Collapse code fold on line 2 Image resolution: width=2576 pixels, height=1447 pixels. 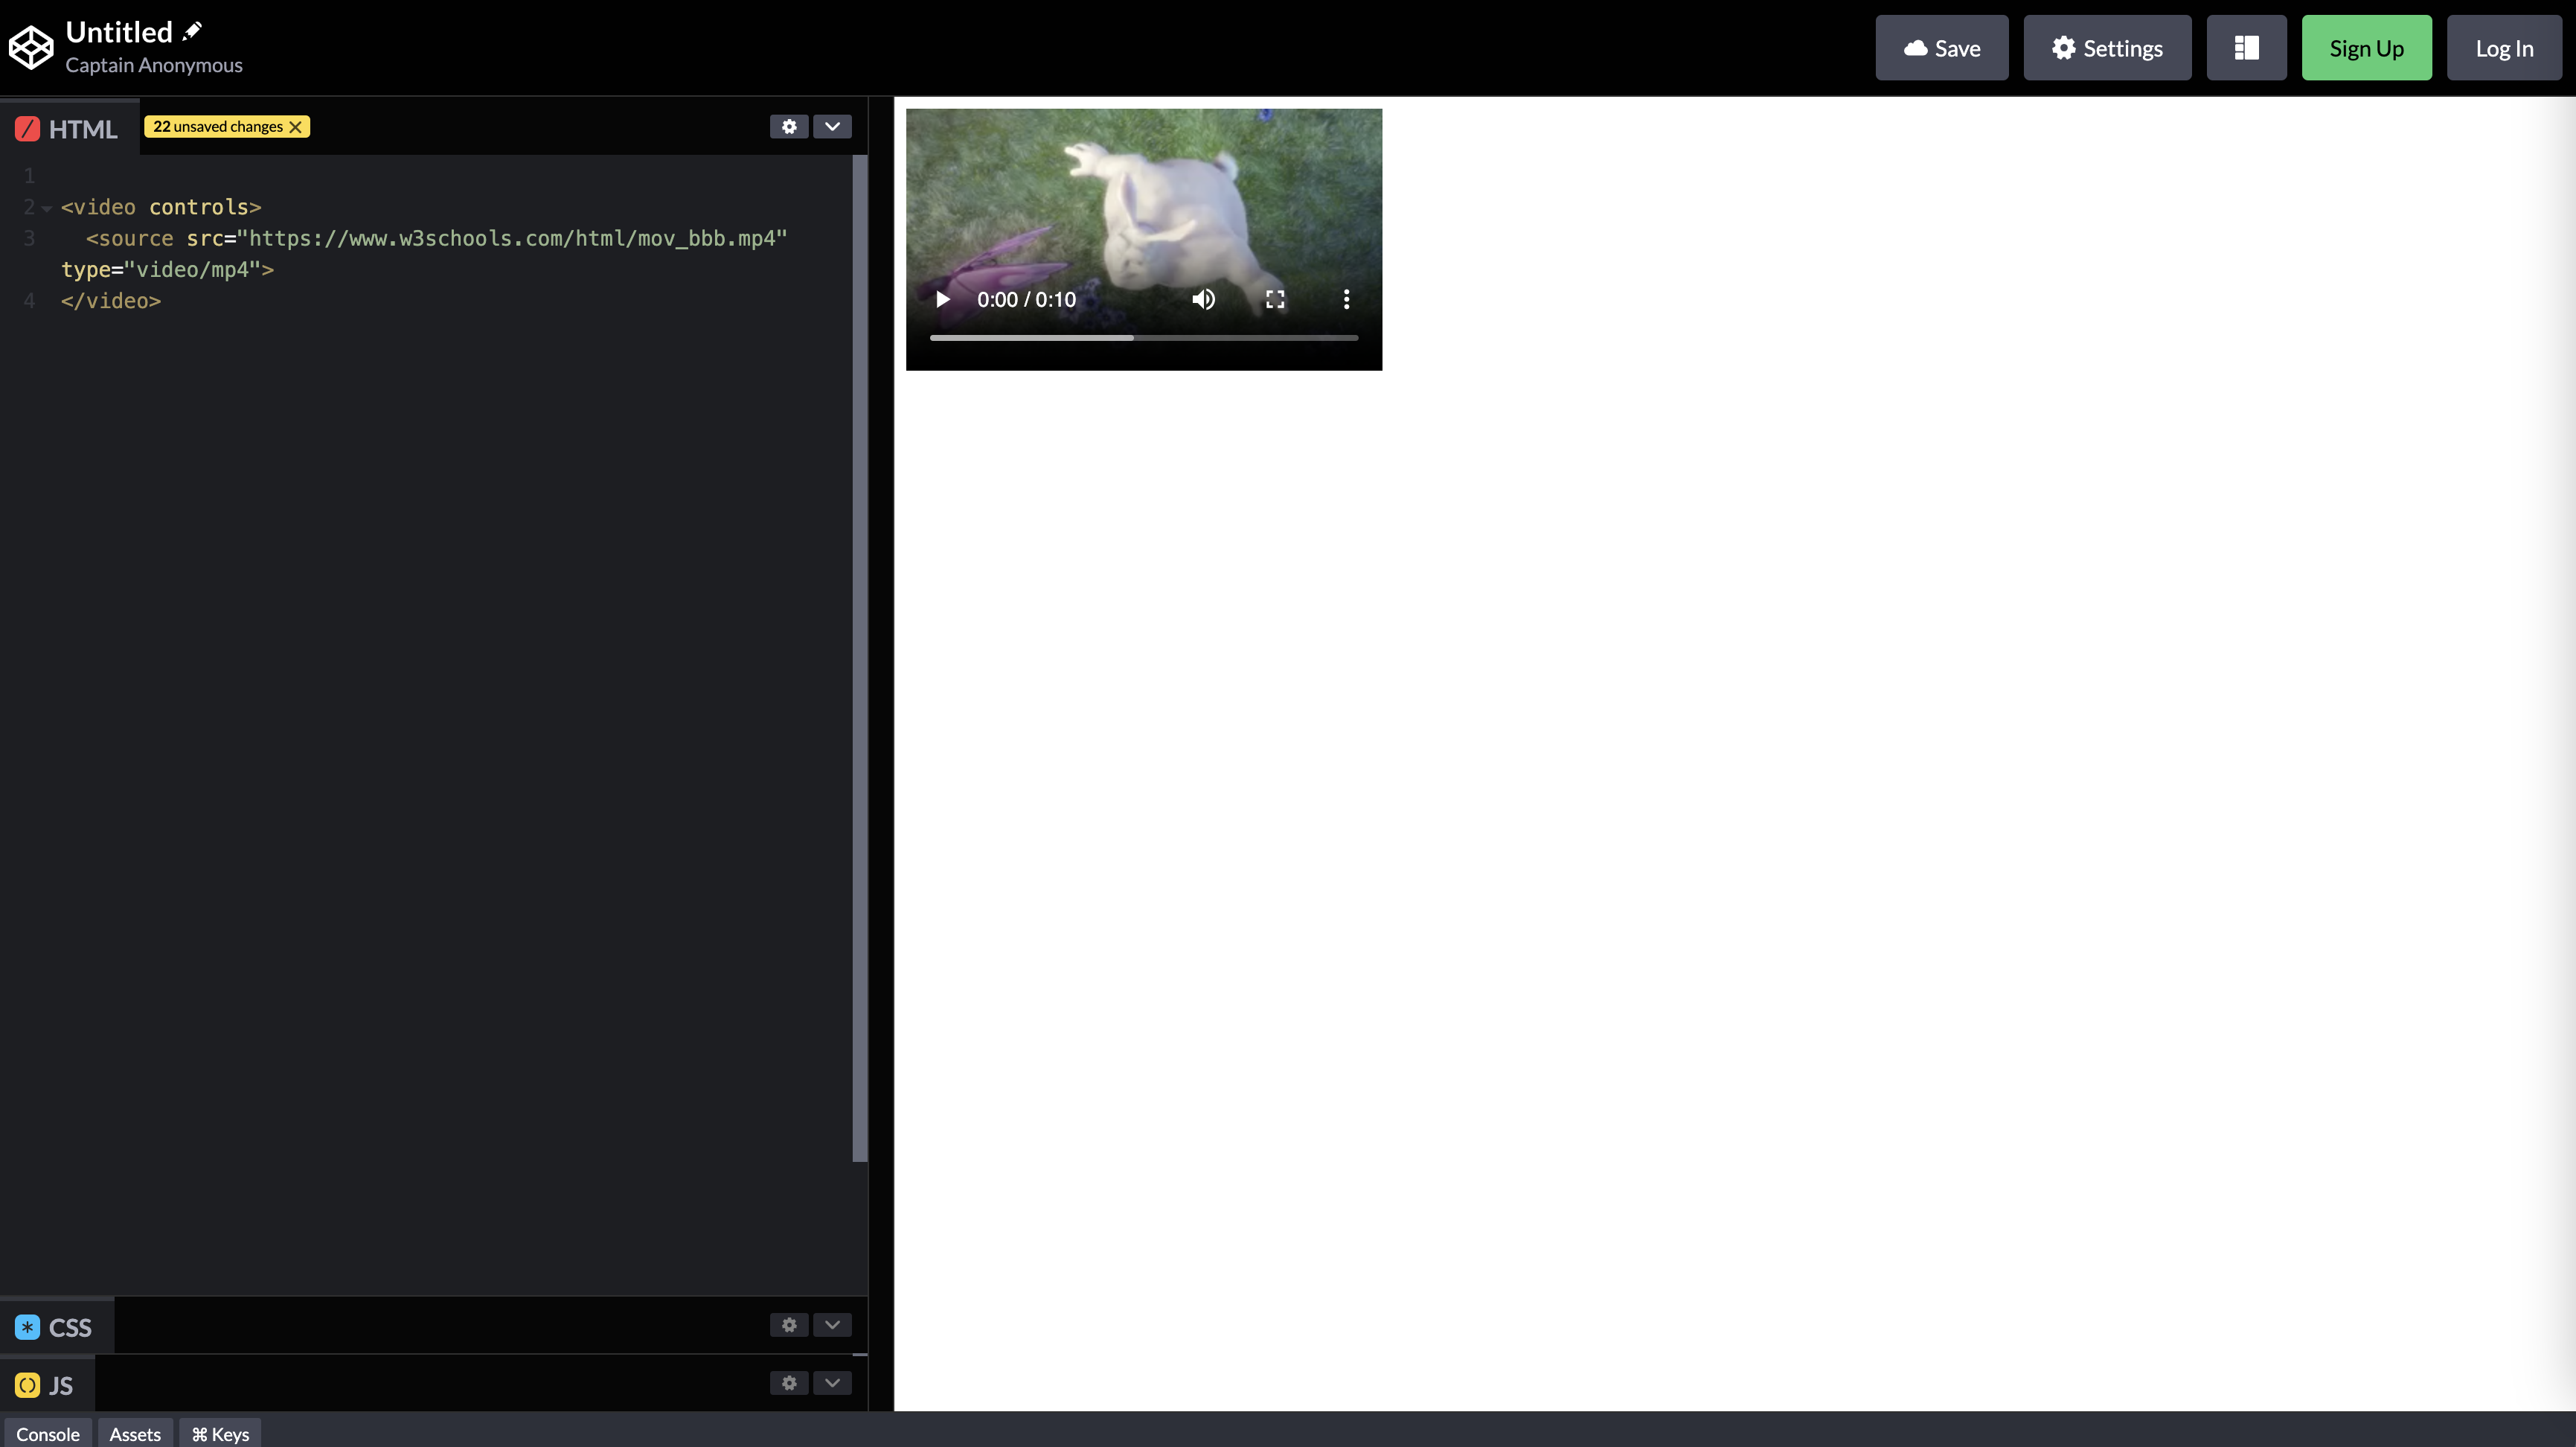(46, 208)
